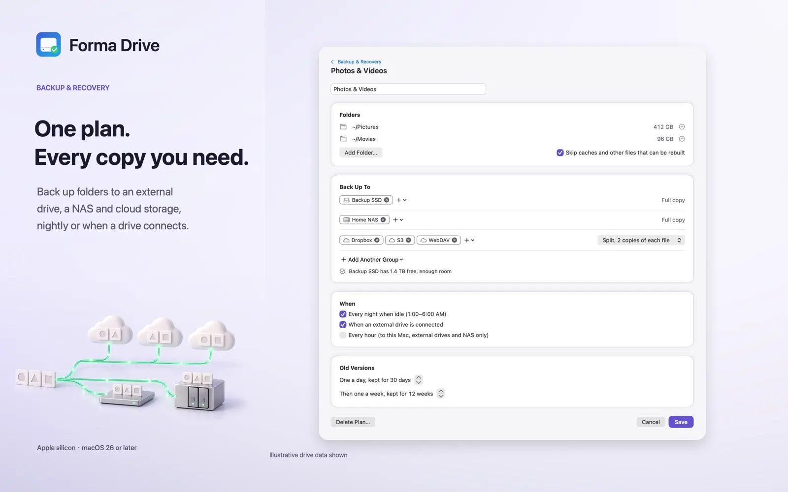Save the Photos & Videos plan
The width and height of the screenshot is (788, 492).
coord(681,422)
